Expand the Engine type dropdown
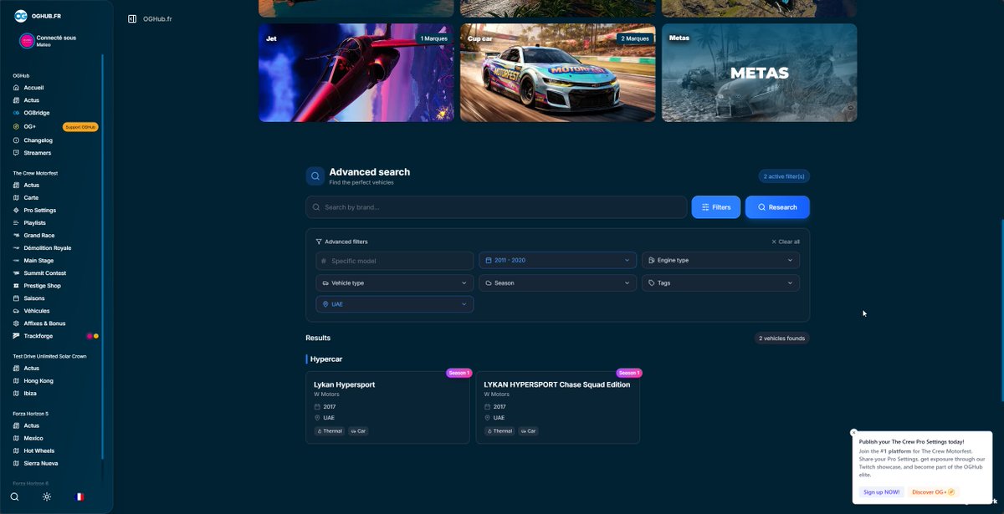This screenshot has width=1004, height=514. pos(720,261)
